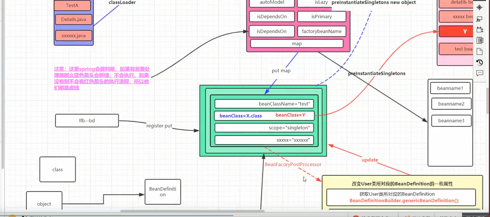Image resolution: width=490 pixels, height=217 pixels.
Task: Select the wide map box
Action: [x=297, y=44]
